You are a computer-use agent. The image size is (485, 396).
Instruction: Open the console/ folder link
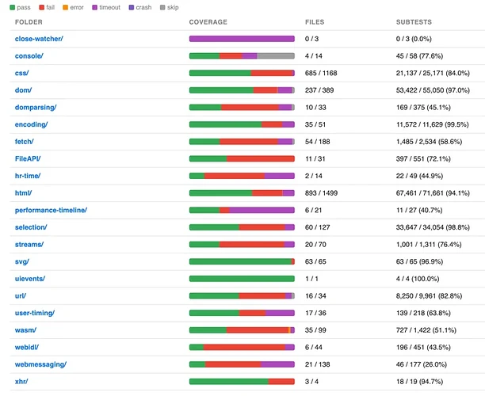(29, 56)
